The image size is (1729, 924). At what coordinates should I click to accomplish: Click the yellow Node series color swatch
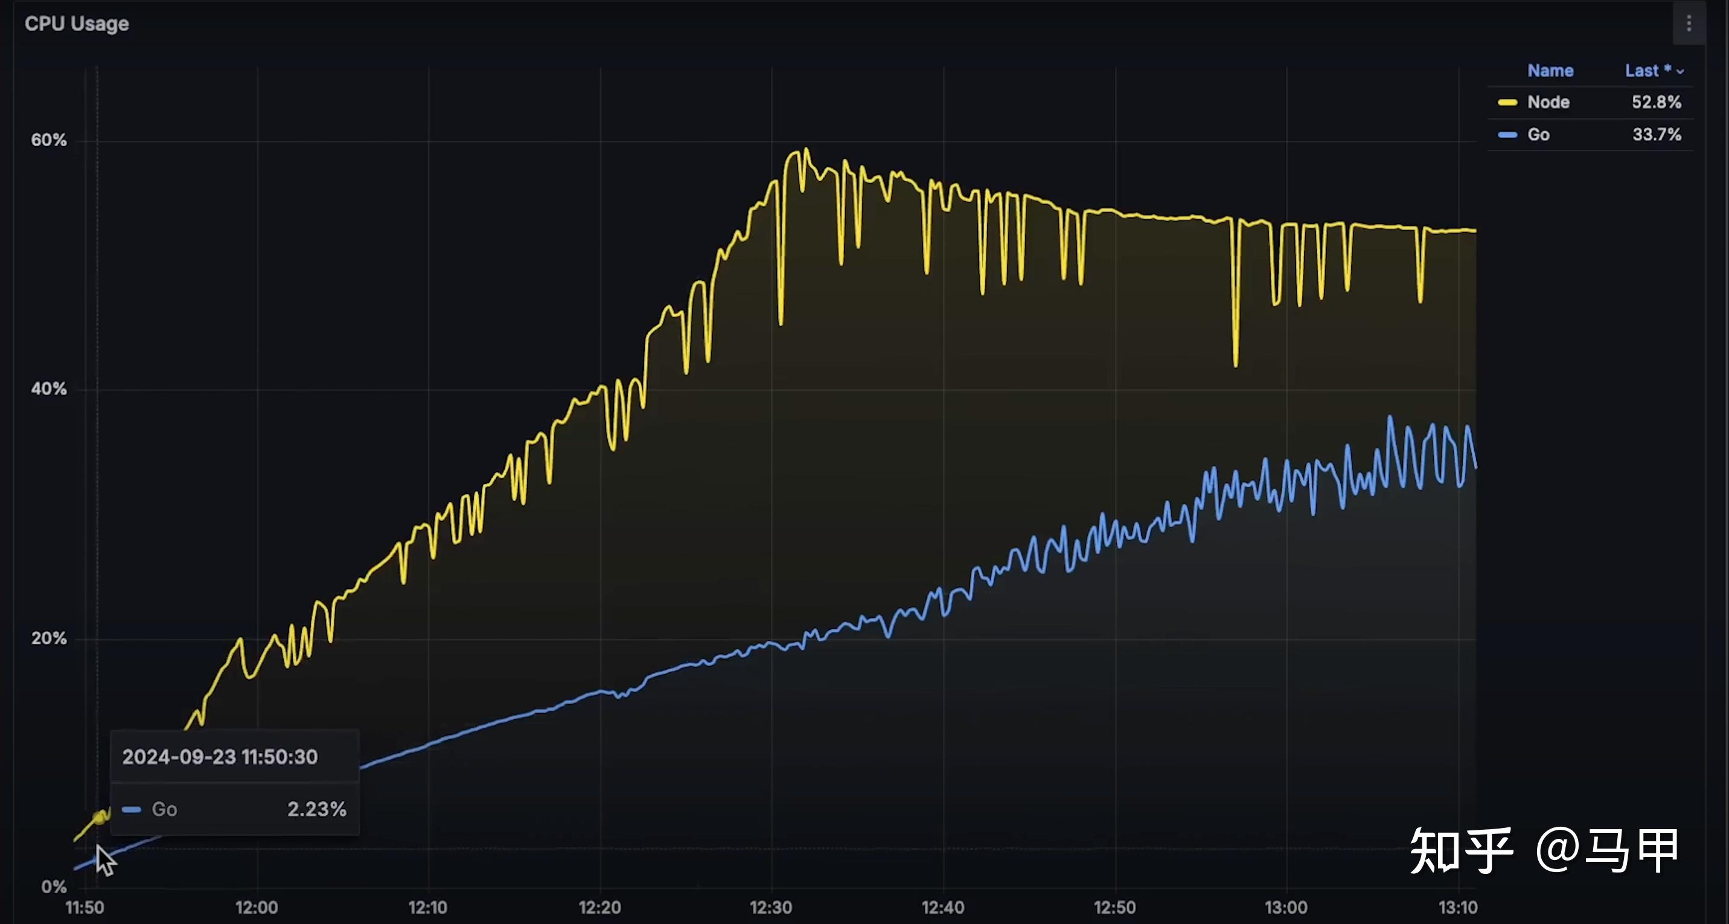coord(1507,103)
